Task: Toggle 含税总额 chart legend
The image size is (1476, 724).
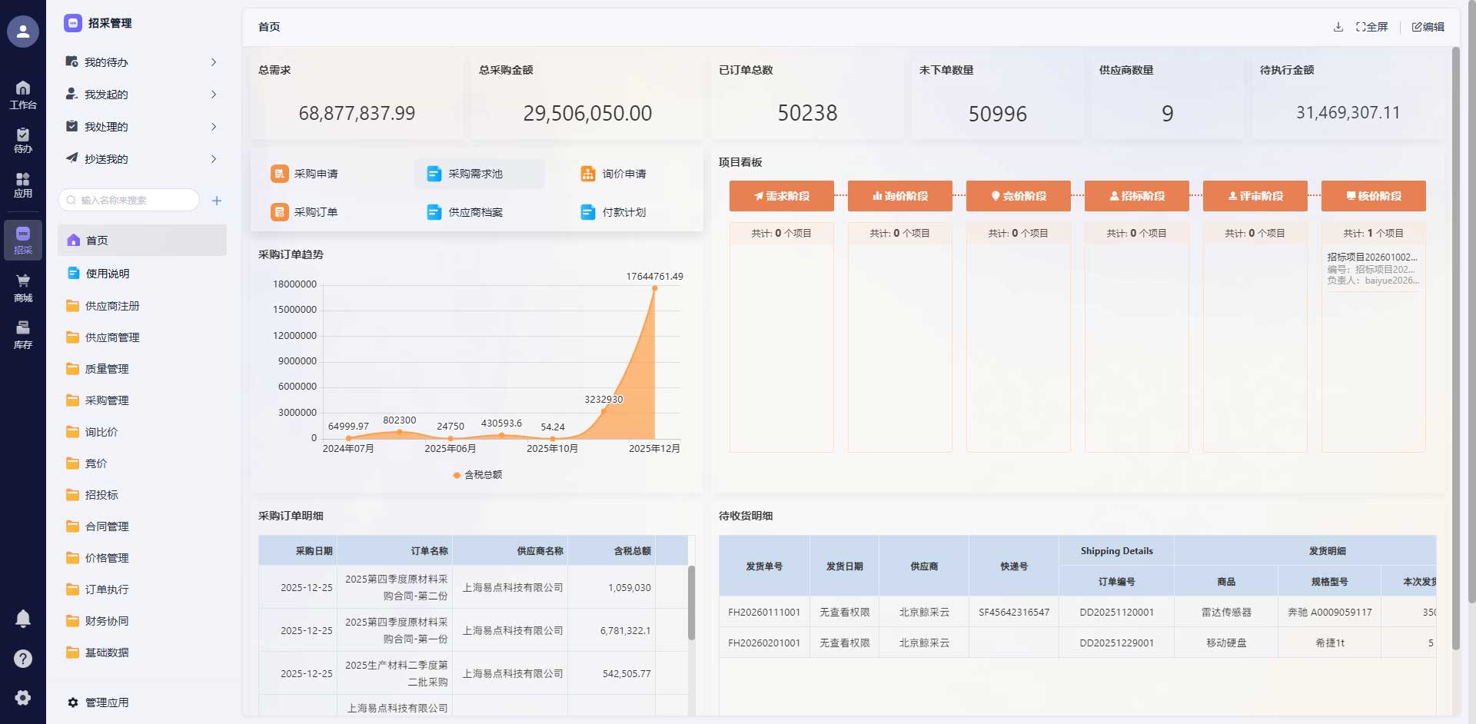Action: pyautogui.click(x=477, y=475)
